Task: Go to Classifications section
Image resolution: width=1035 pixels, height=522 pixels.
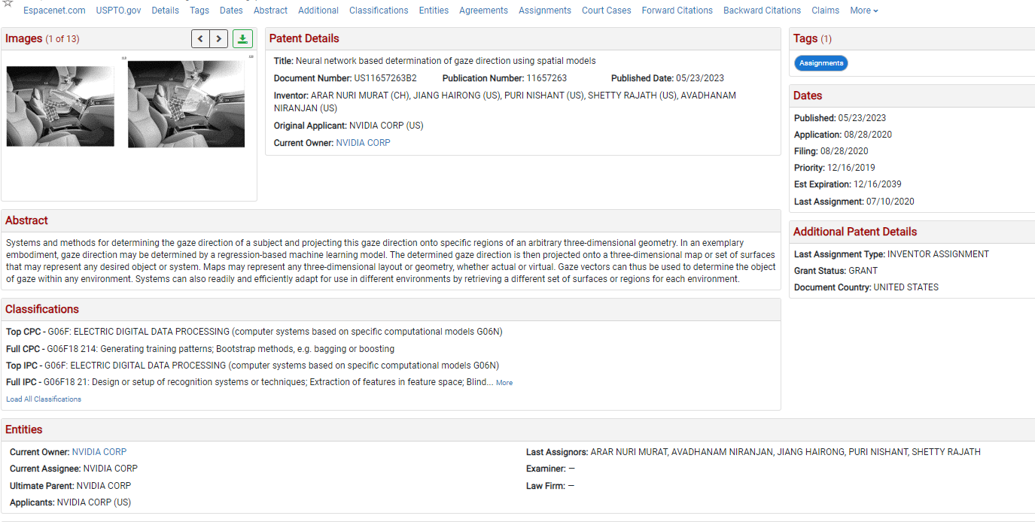Action: (x=379, y=11)
